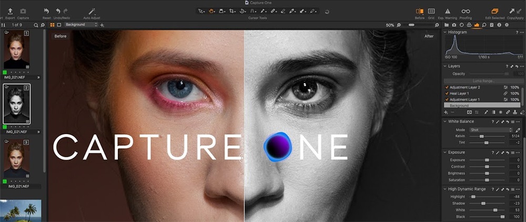The width and height of the screenshot is (526, 222).
Task: Collapse the White Balance panel
Action: [x=445, y=122]
